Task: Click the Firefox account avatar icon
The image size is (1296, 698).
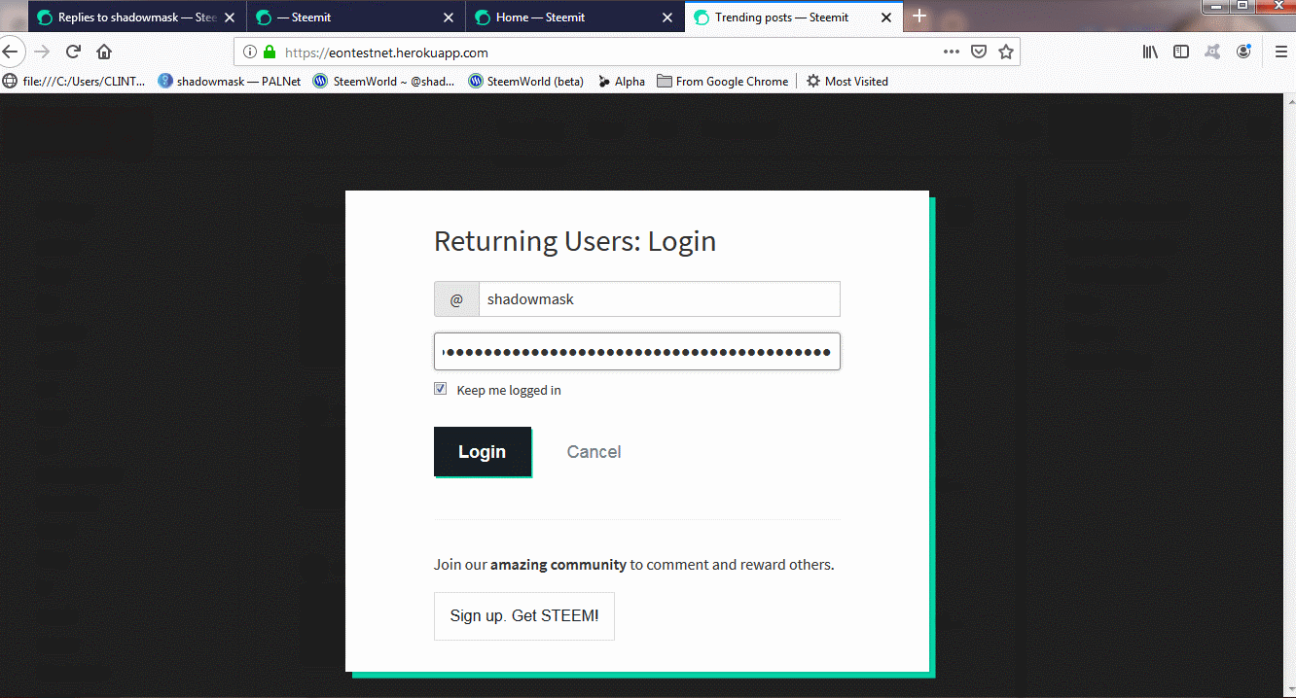Action: 1243,52
